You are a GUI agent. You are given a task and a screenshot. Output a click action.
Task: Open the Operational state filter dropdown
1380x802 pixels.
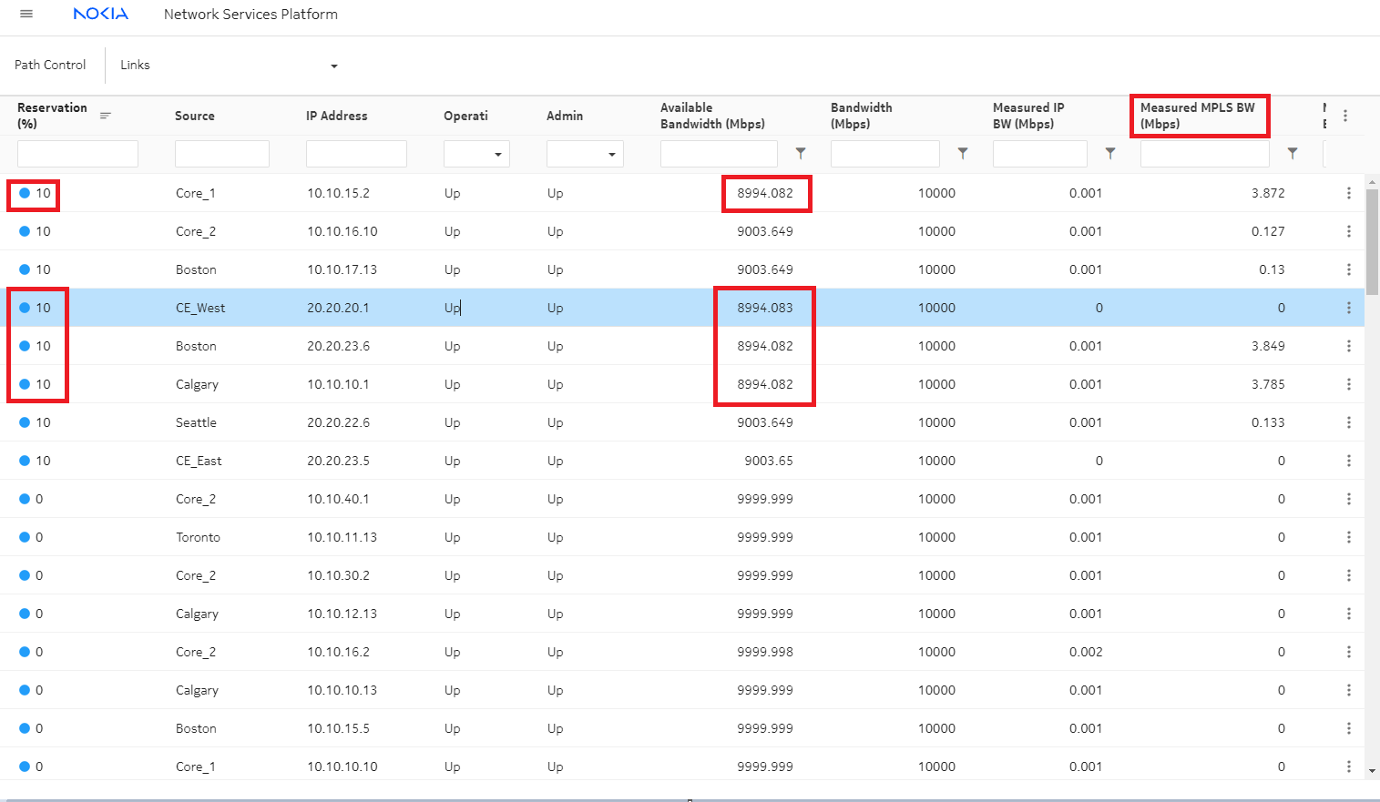click(x=476, y=154)
